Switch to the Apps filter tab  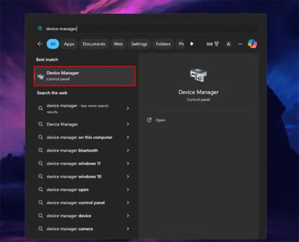69,44
